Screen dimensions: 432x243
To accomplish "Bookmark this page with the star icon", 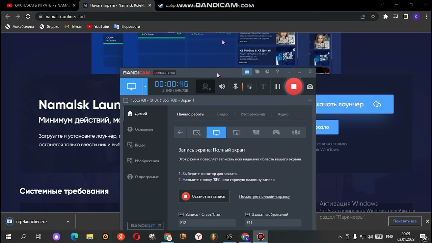I will [x=373, y=17].
